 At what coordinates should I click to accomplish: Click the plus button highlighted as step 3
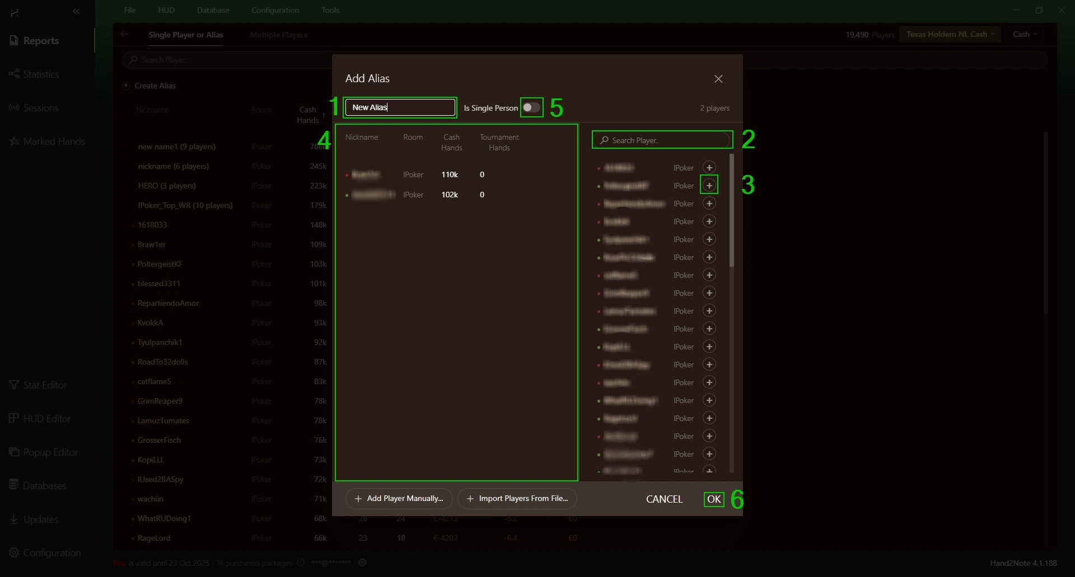pyautogui.click(x=709, y=186)
